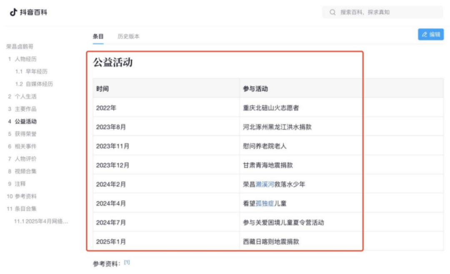
Task: Open reference footnote [1]
Action: (x=127, y=262)
